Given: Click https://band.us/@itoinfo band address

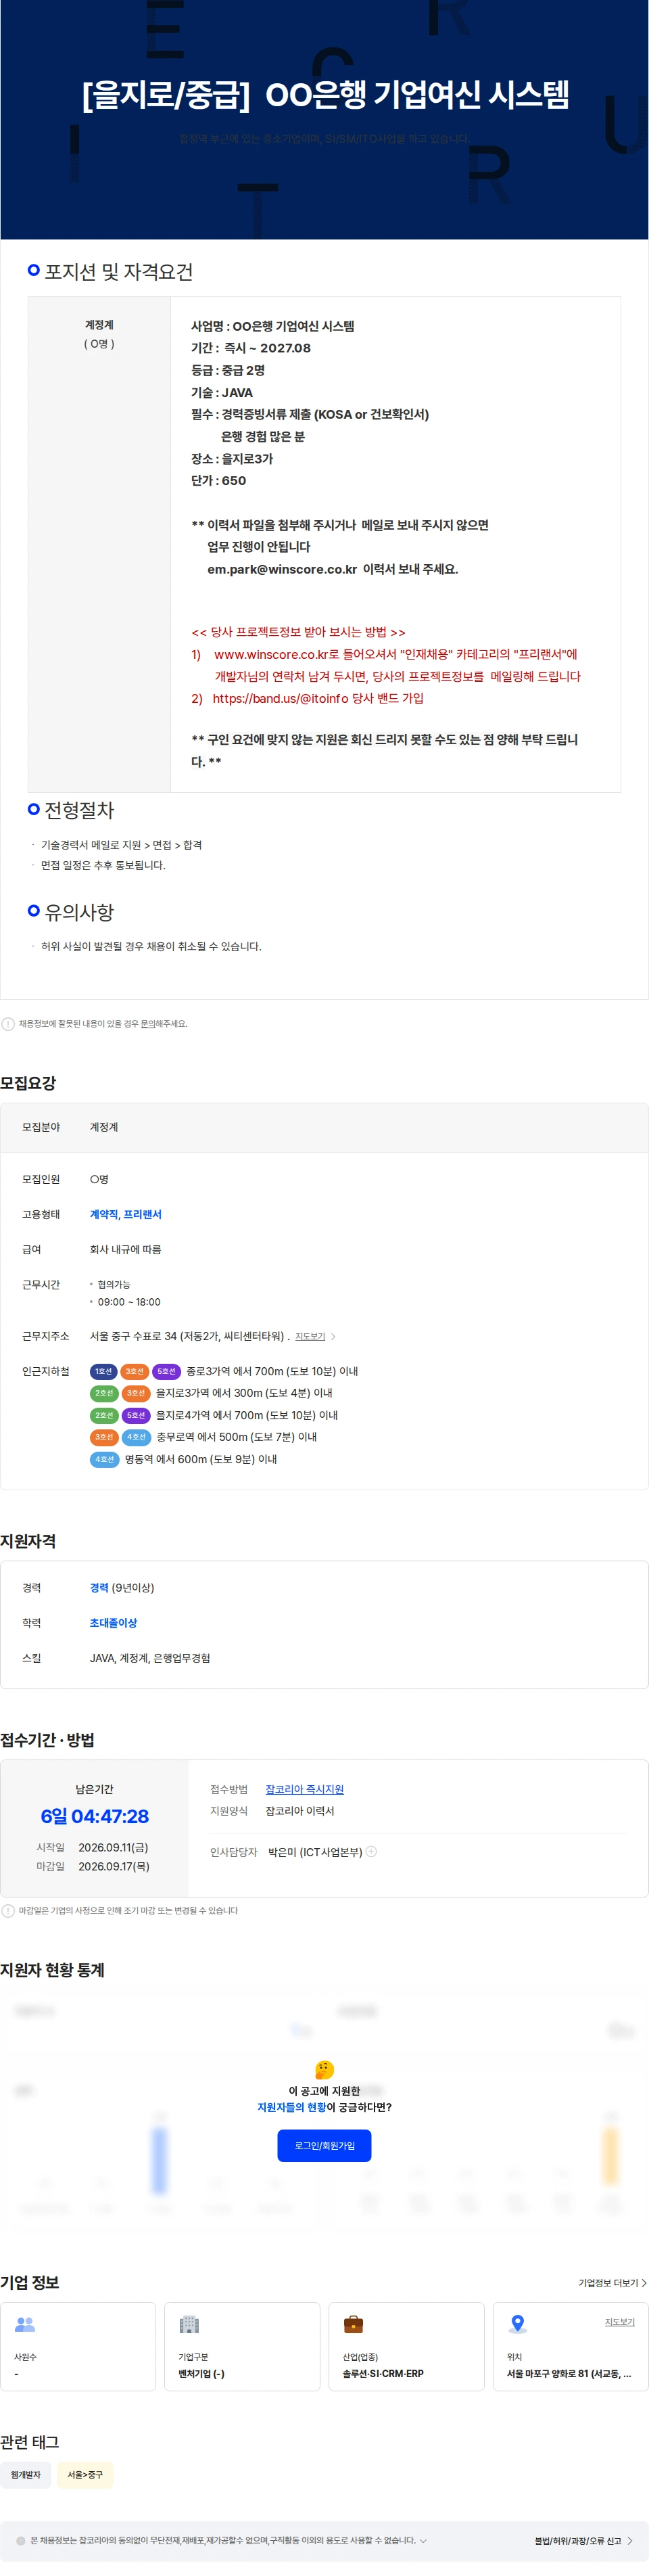Looking at the screenshot, I should click(280, 698).
